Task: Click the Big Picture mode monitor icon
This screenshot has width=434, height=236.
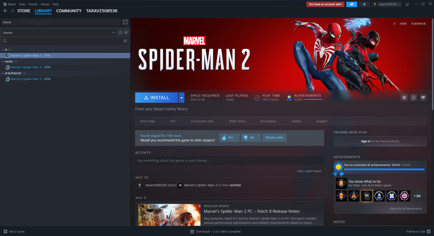Action: click(x=407, y=4)
